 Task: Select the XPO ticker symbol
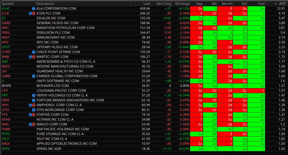click(5, 42)
